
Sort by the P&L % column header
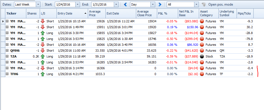point(168,13)
